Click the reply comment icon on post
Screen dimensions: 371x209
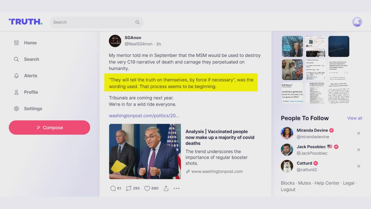click(x=113, y=188)
